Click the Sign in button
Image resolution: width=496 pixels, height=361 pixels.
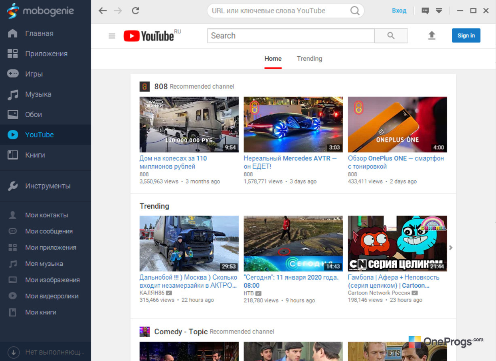click(x=466, y=36)
